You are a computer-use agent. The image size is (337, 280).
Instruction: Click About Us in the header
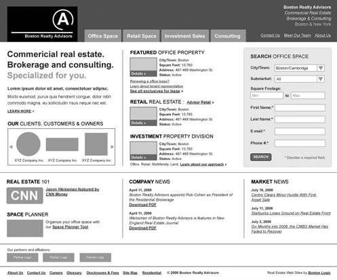coord(323,35)
